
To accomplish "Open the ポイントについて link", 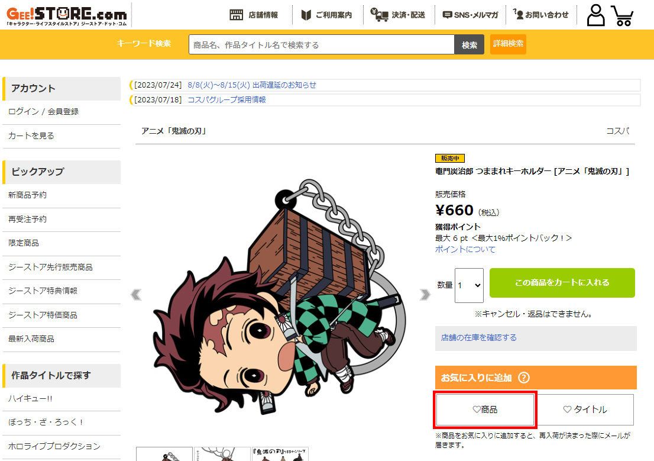I will tap(465, 249).
